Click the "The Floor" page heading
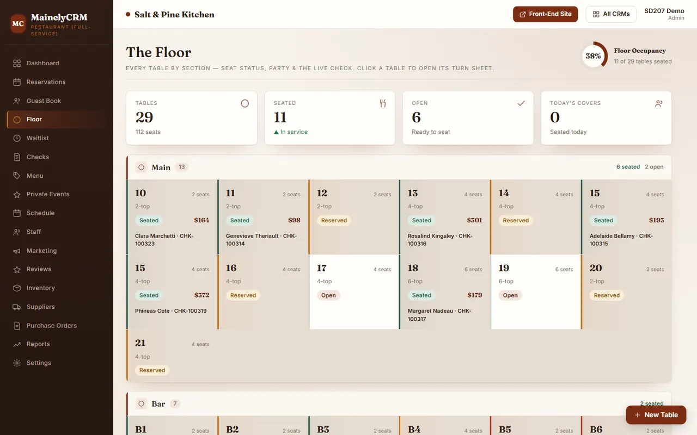The image size is (697, 435). pyautogui.click(x=158, y=52)
